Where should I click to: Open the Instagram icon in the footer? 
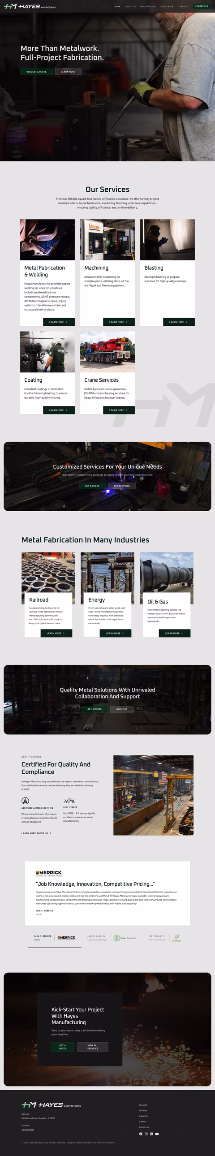tap(146, 1134)
